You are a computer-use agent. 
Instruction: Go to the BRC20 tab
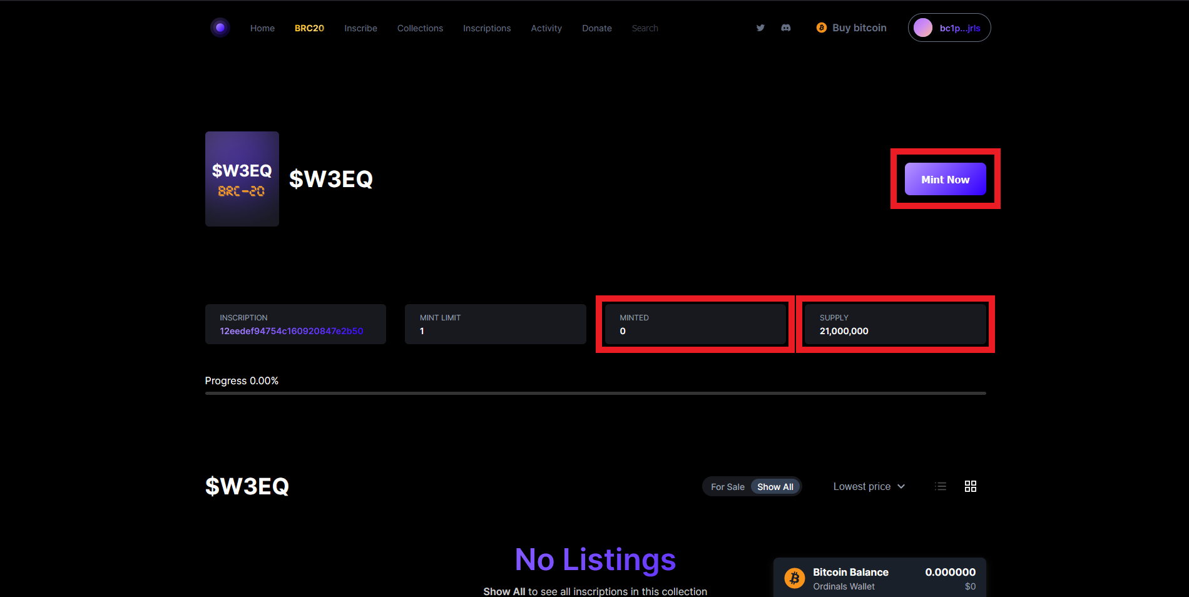[309, 28]
